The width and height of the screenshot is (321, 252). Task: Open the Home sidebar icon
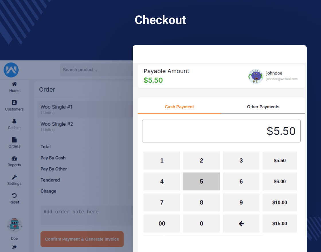[14, 84]
